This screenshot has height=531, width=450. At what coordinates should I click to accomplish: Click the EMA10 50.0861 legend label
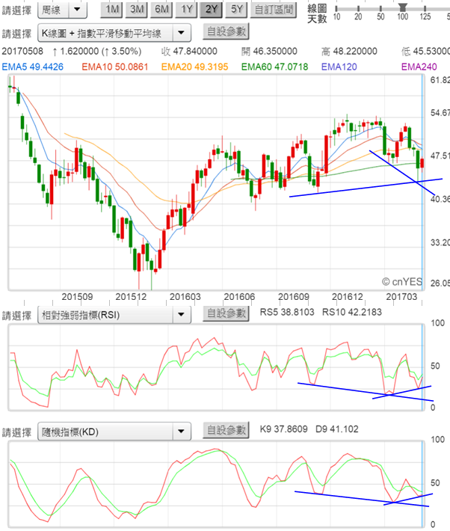[115, 67]
